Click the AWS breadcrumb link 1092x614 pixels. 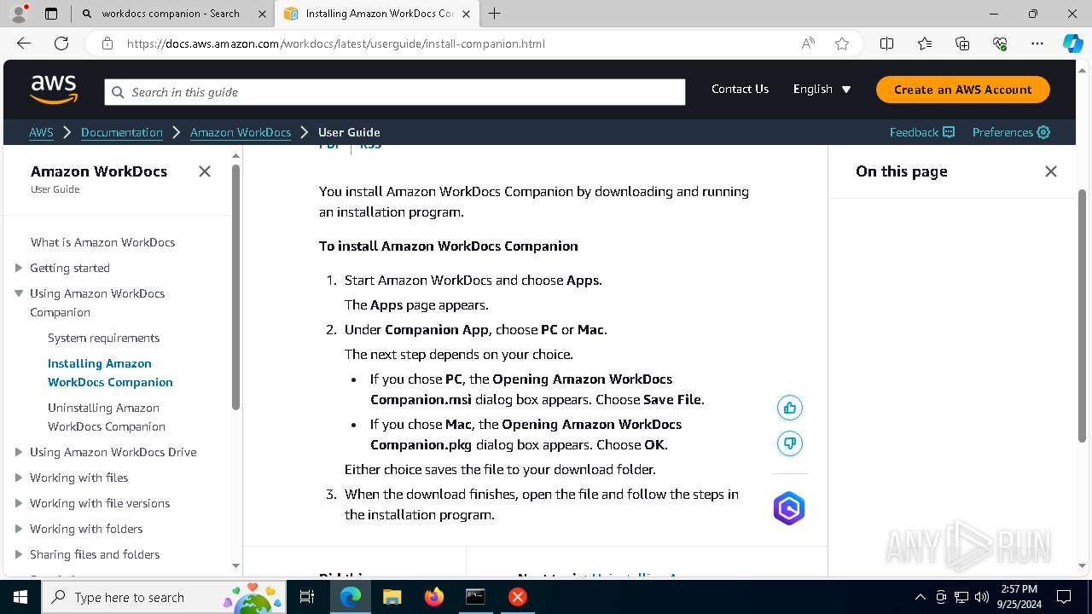[41, 132]
